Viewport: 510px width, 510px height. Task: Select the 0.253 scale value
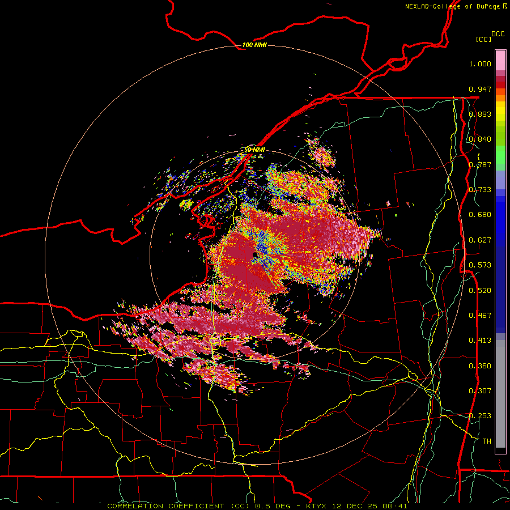[480, 416]
